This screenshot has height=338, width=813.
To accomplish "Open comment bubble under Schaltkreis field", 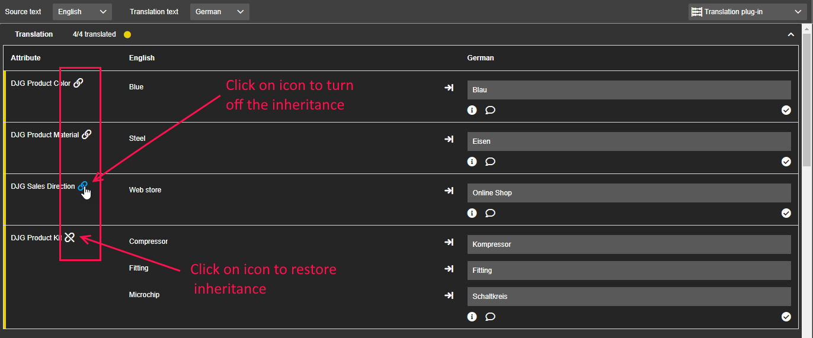I will pos(490,317).
